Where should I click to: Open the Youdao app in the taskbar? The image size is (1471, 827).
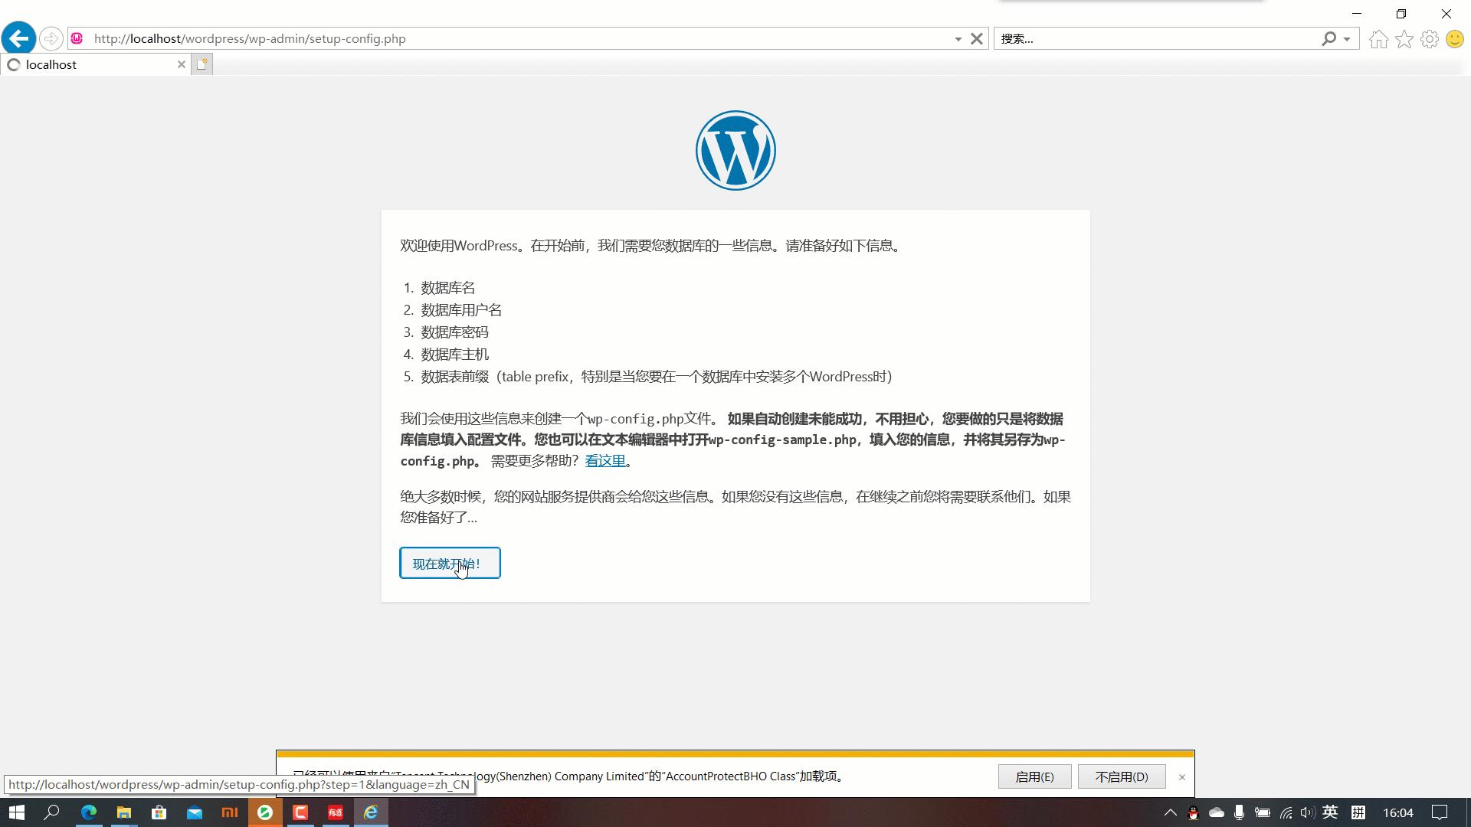[336, 812]
